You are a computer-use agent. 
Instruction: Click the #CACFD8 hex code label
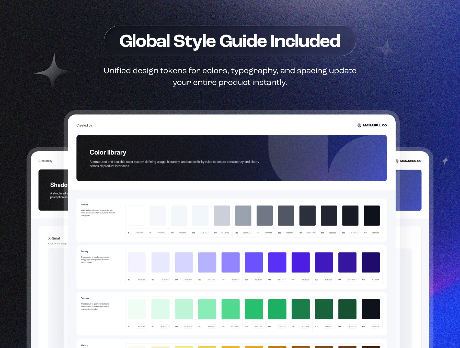click(225, 233)
